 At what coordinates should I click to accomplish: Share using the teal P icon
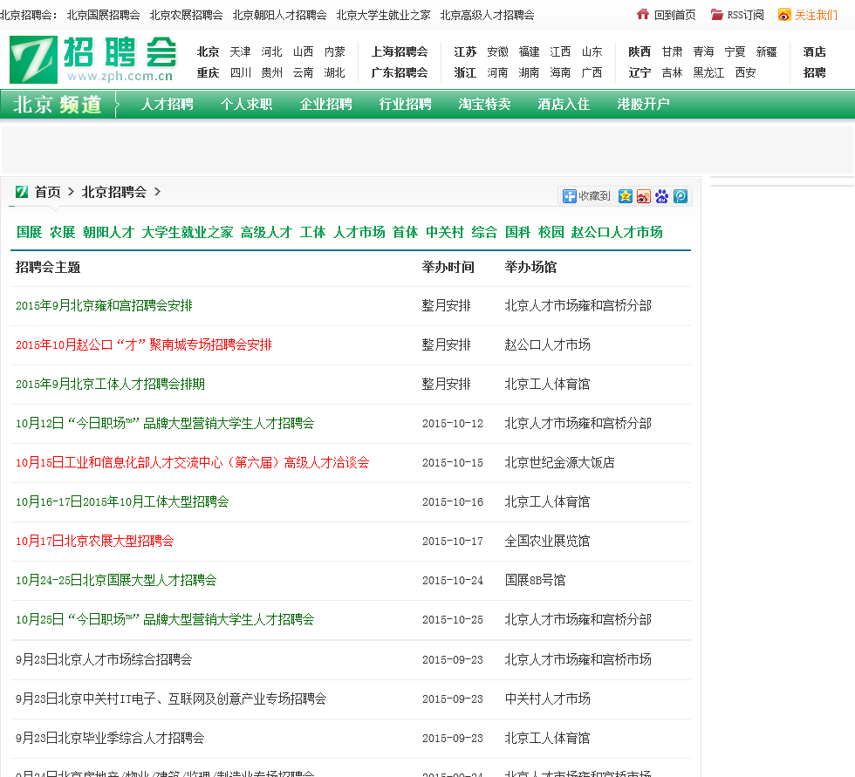(x=681, y=196)
